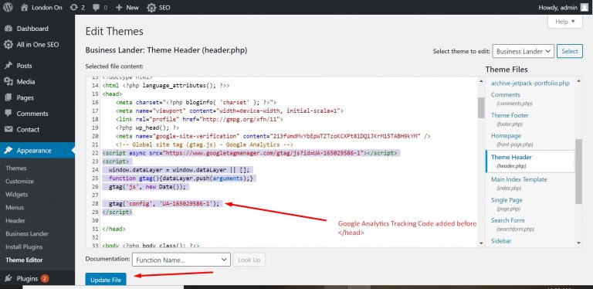Screen dimensions: 593x289
Task: Open Install Plugins submenu link
Action: point(24,247)
